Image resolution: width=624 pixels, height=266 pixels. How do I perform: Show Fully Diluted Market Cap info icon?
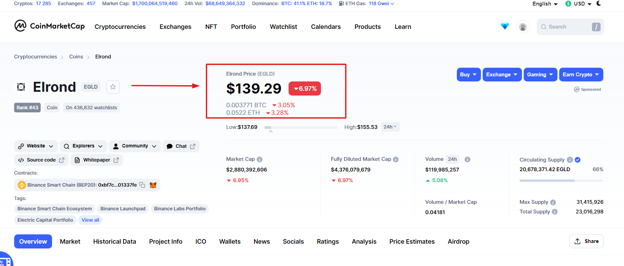396,159
